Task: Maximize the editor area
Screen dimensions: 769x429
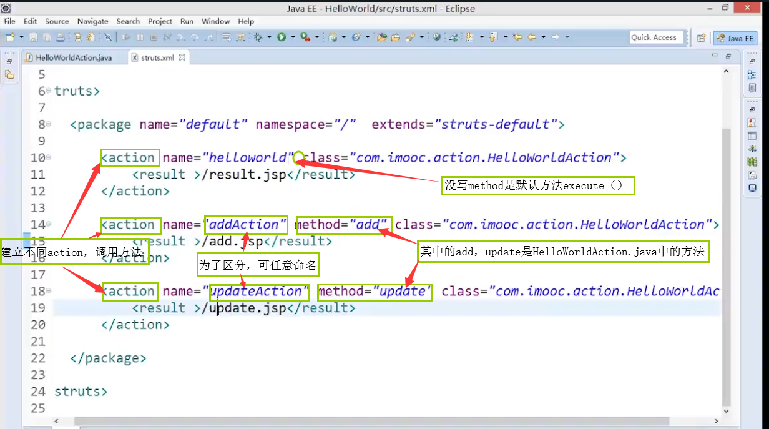Action: [728, 56]
